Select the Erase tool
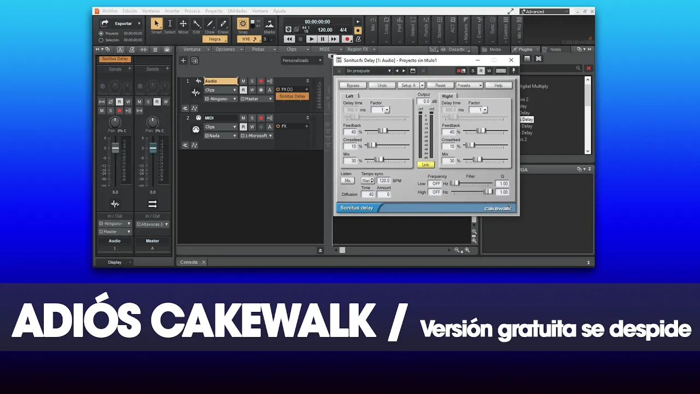Viewport: 700px width, 394px height. coord(223,24)
